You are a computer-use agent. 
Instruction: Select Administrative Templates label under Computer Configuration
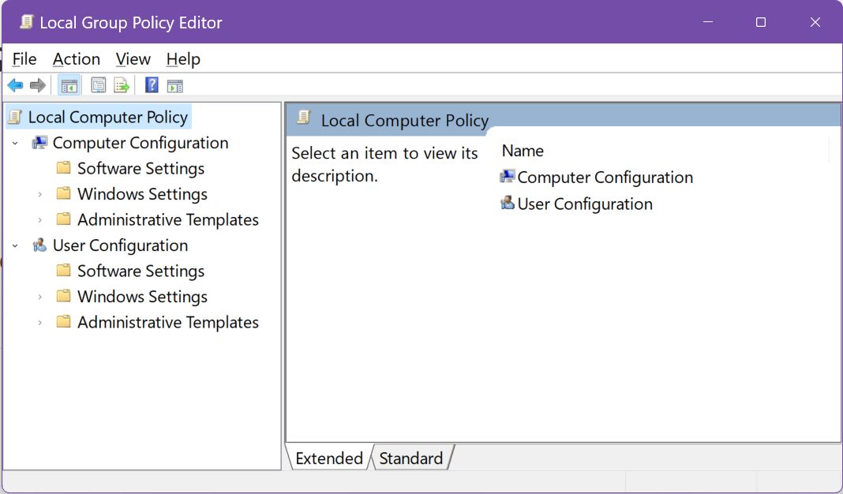coord(168,220)
